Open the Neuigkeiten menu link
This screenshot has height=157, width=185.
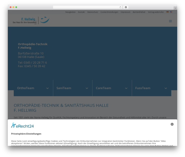[x=70, y=12]
